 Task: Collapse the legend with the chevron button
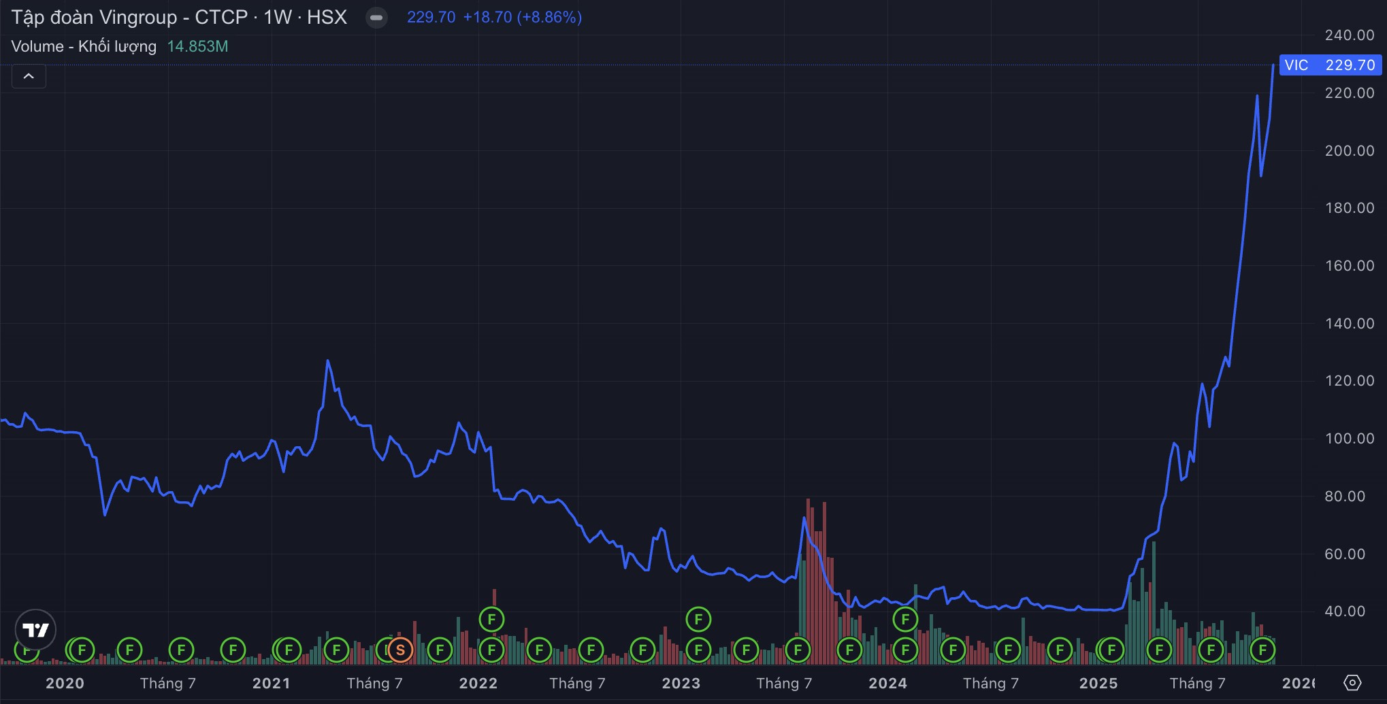point(29,76)
